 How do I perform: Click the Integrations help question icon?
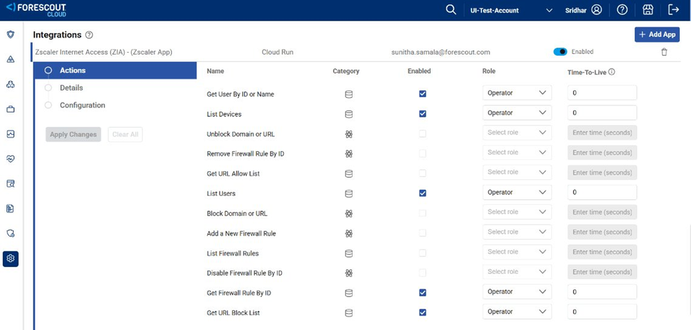click(x=89, y=35)
